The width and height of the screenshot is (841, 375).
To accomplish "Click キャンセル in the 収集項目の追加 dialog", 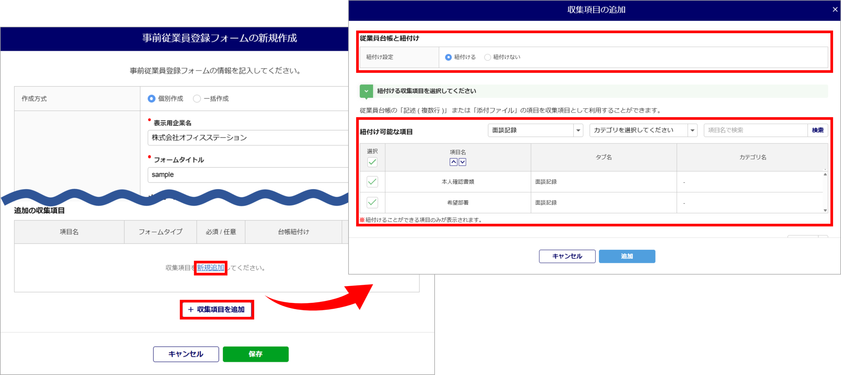I will pos(567,256).
